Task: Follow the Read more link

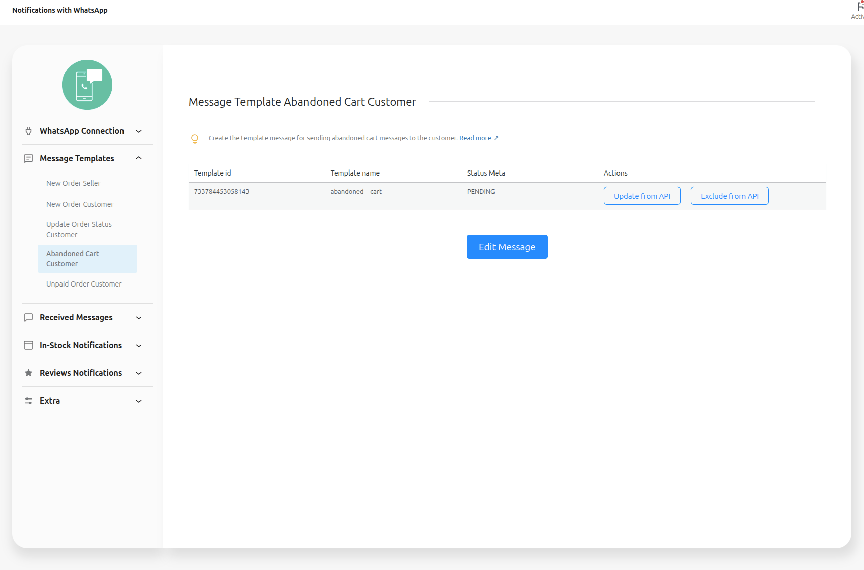Action: pyautogui.click(x=475, y=138)
